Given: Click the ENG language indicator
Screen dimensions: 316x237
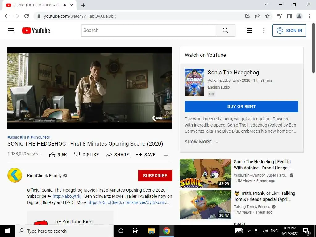Looking at the screenshot, I should pos(274,231).
